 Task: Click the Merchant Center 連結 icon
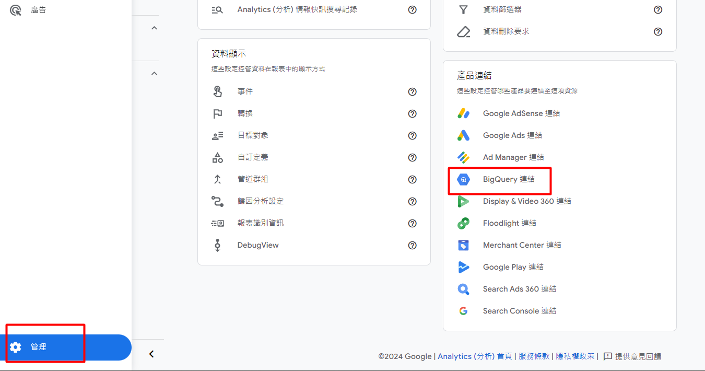pos(463,245)
